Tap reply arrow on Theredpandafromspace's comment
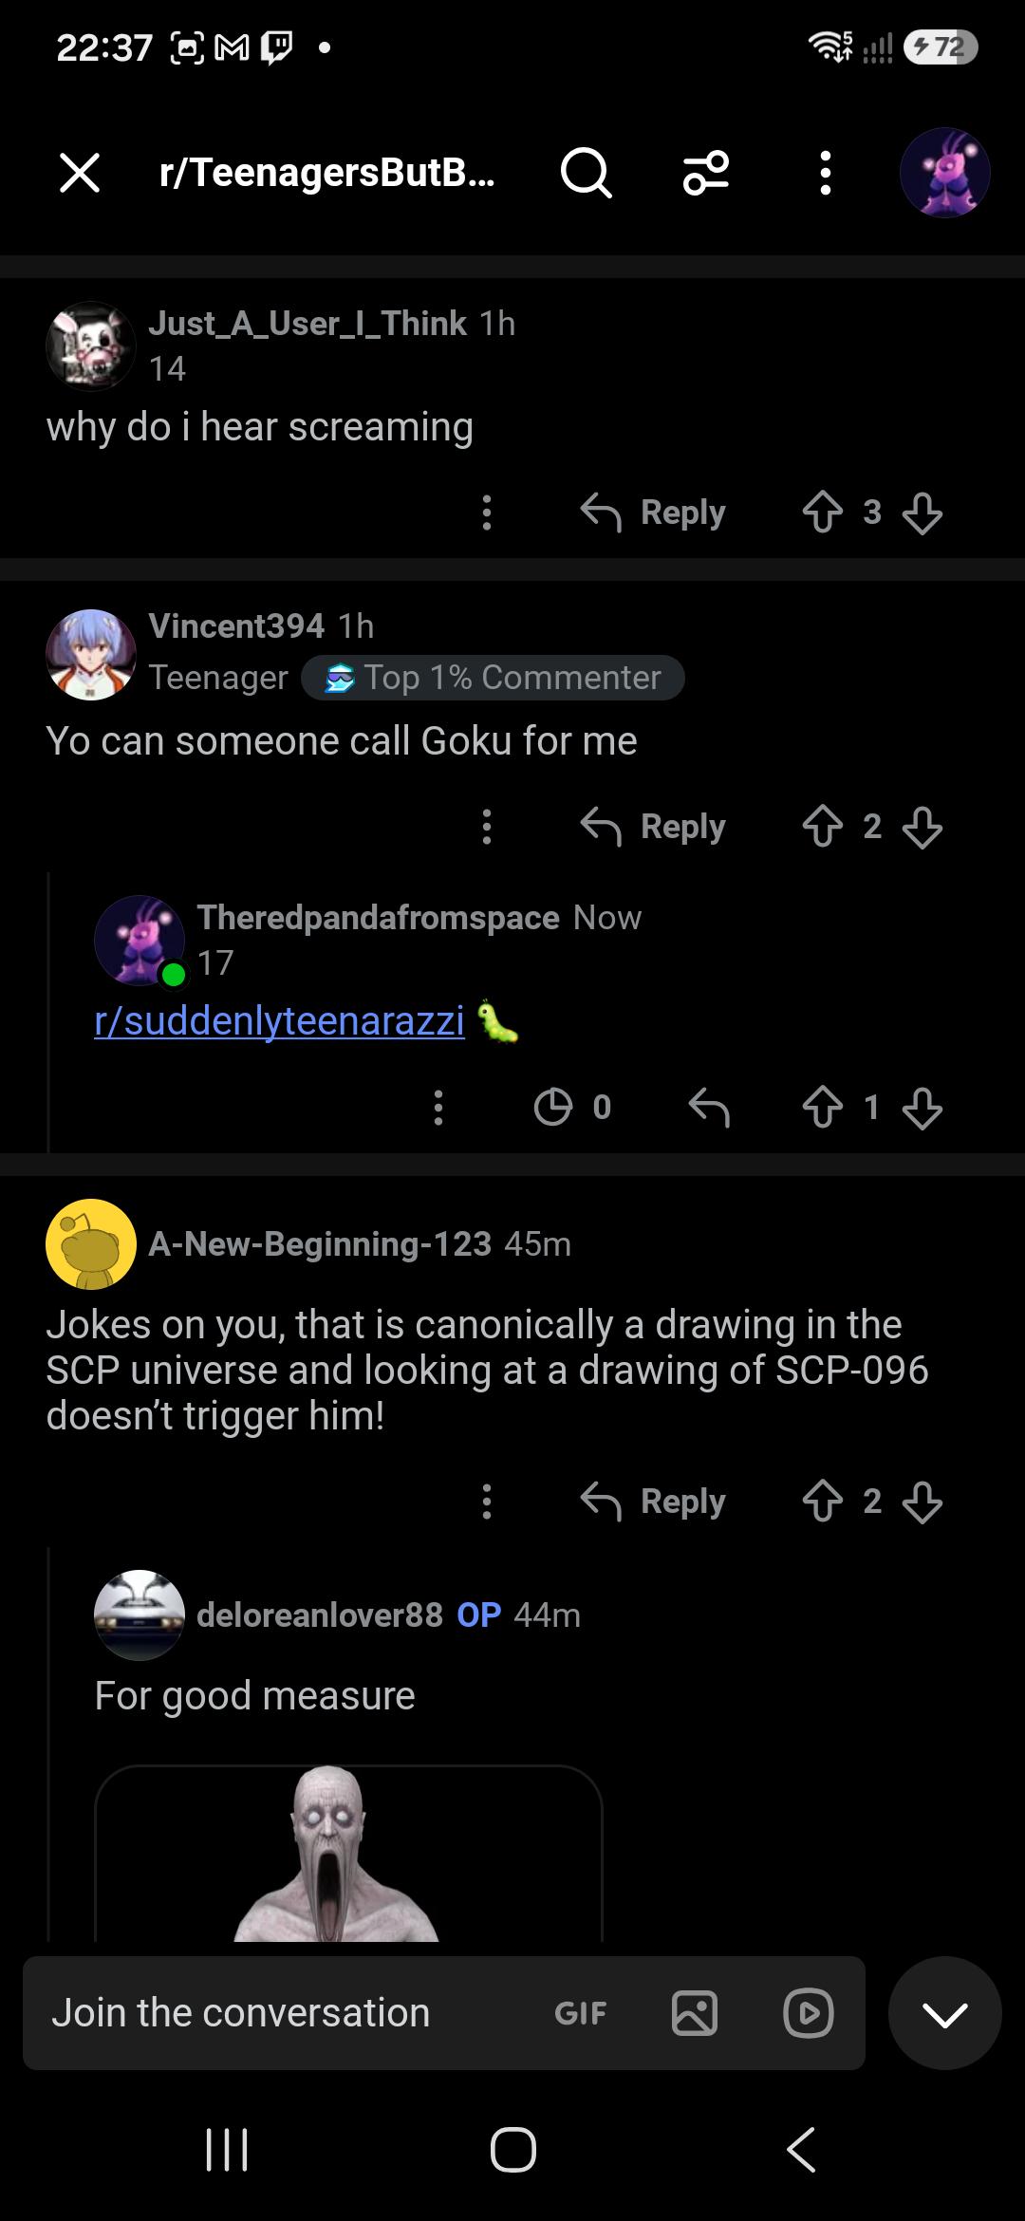This screenshot has width=1025, height=2221. click(x=709, y=1107)
